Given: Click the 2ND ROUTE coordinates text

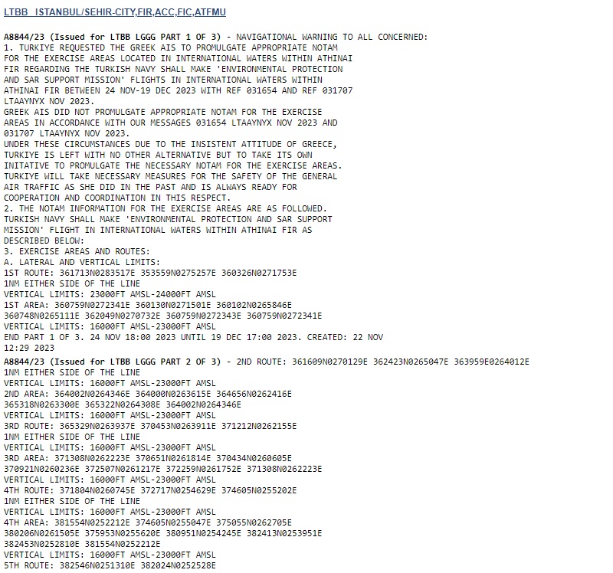Looking at the screenshot, I should click(382, 362).
